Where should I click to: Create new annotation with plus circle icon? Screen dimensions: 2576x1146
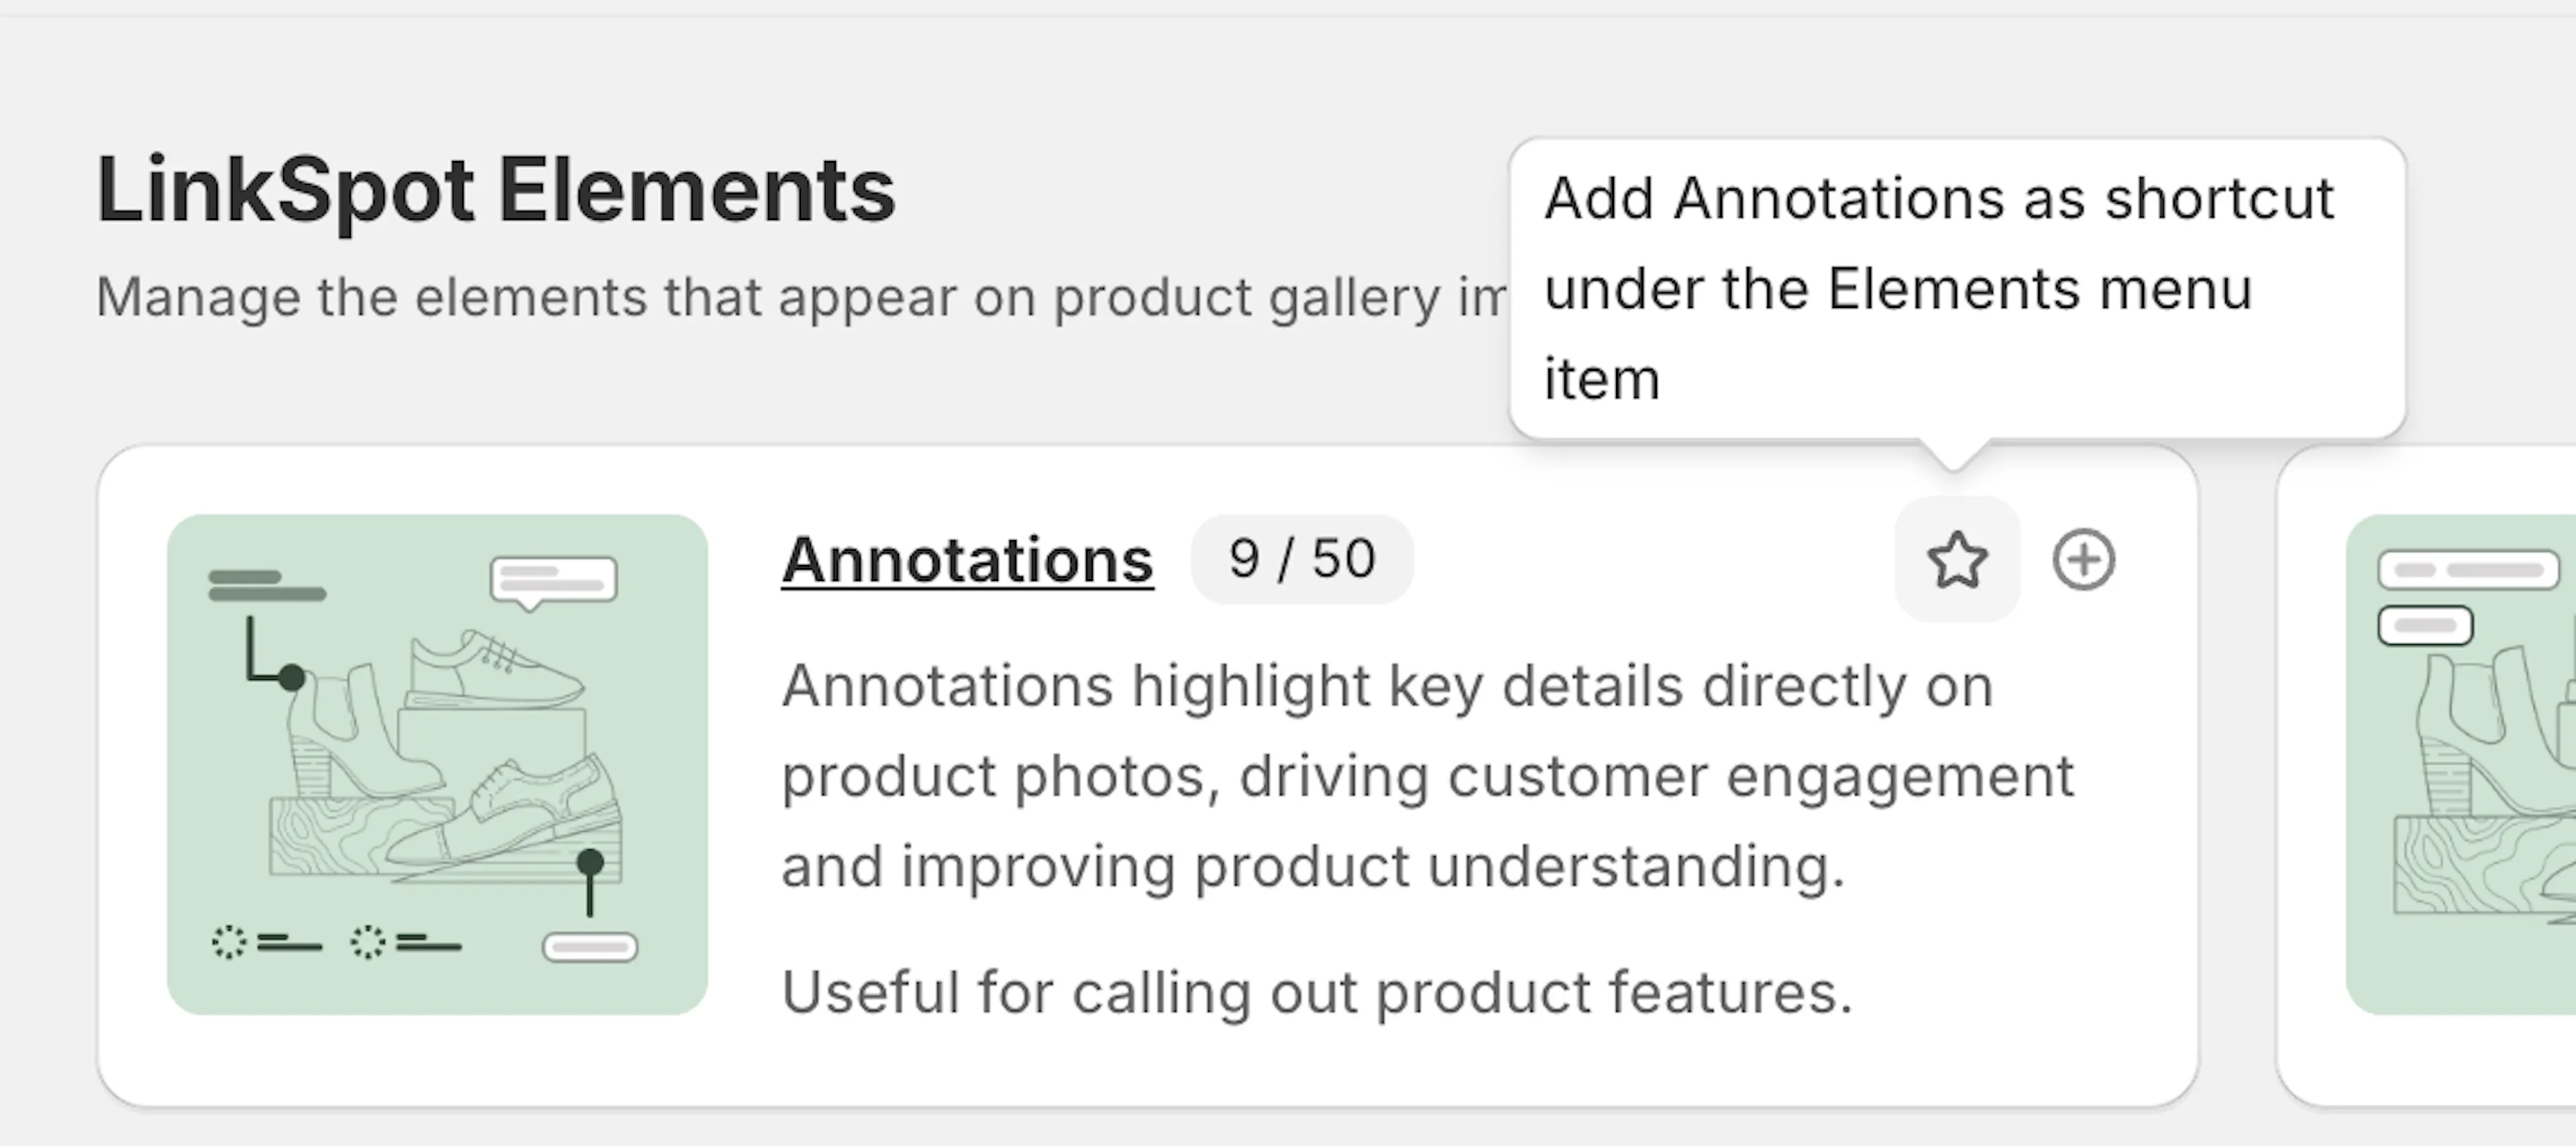pyautogui.click(x=2084, y=559)
